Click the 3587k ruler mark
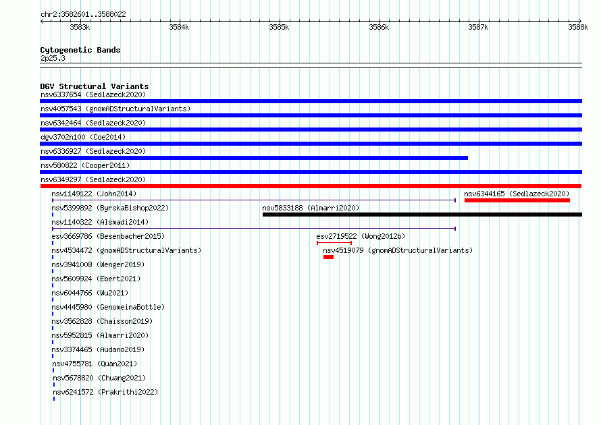The height and width of the screenshot is (425, 601). tap(478, 27)
